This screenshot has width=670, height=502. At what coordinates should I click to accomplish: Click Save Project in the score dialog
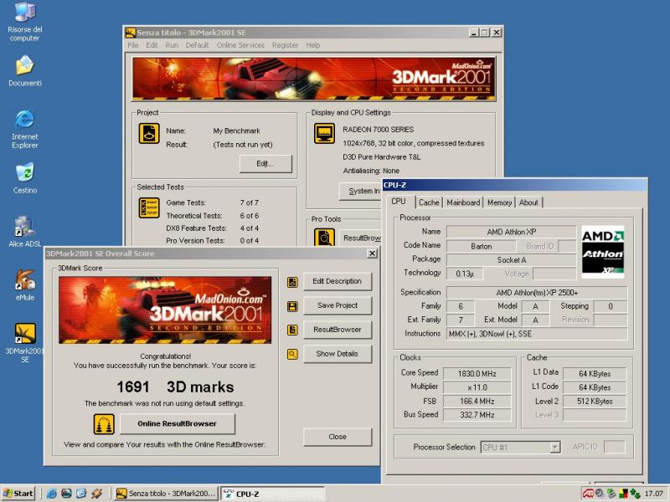point(338,305)
